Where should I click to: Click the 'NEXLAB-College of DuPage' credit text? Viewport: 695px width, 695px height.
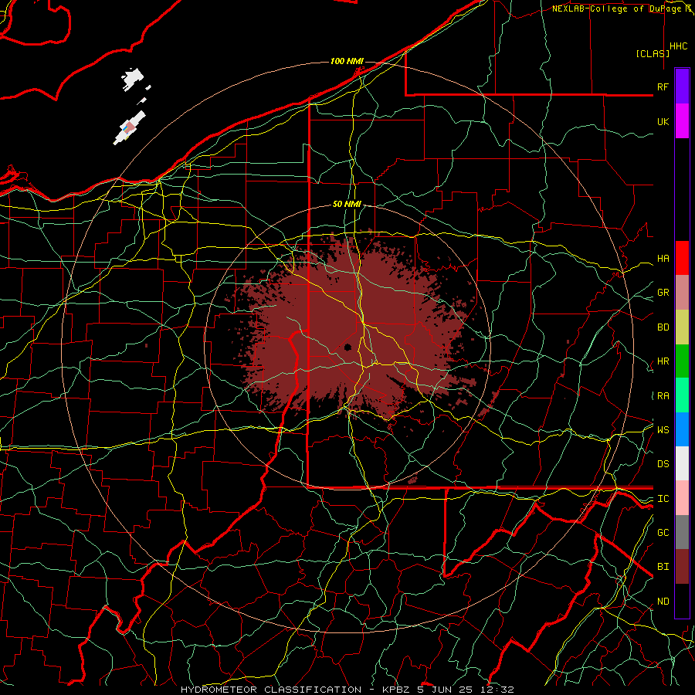pyautogui.click(x=616, y=8)
